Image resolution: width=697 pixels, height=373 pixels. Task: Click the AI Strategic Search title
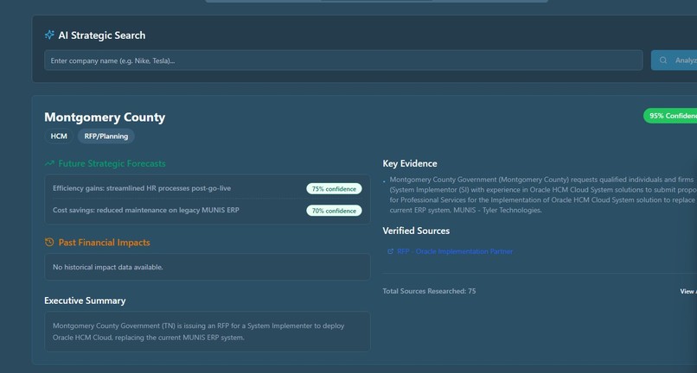point(102,35)
